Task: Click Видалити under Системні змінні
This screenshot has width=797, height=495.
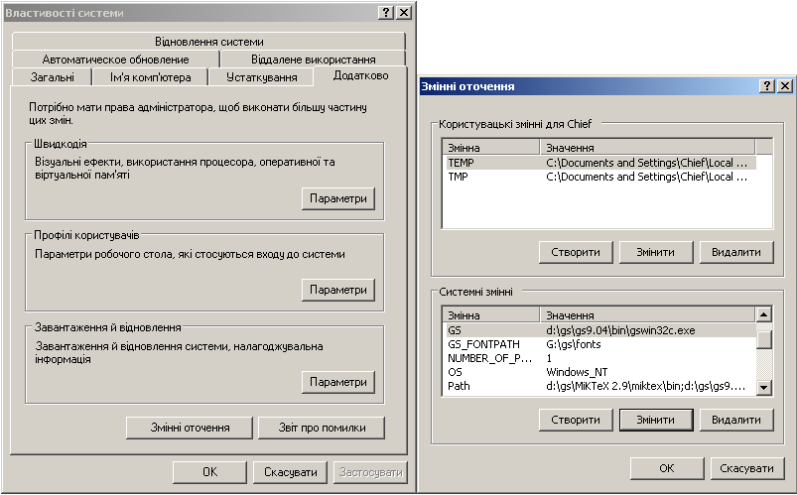Action: (735, 420)
